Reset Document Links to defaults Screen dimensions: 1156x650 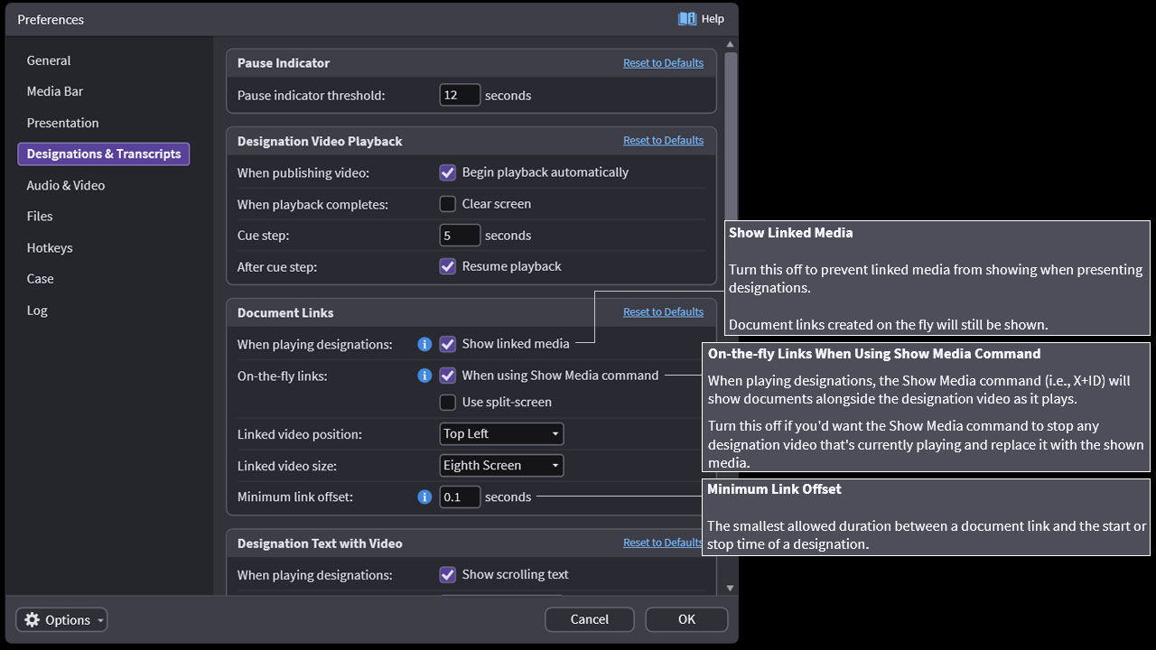click(663, 312)
